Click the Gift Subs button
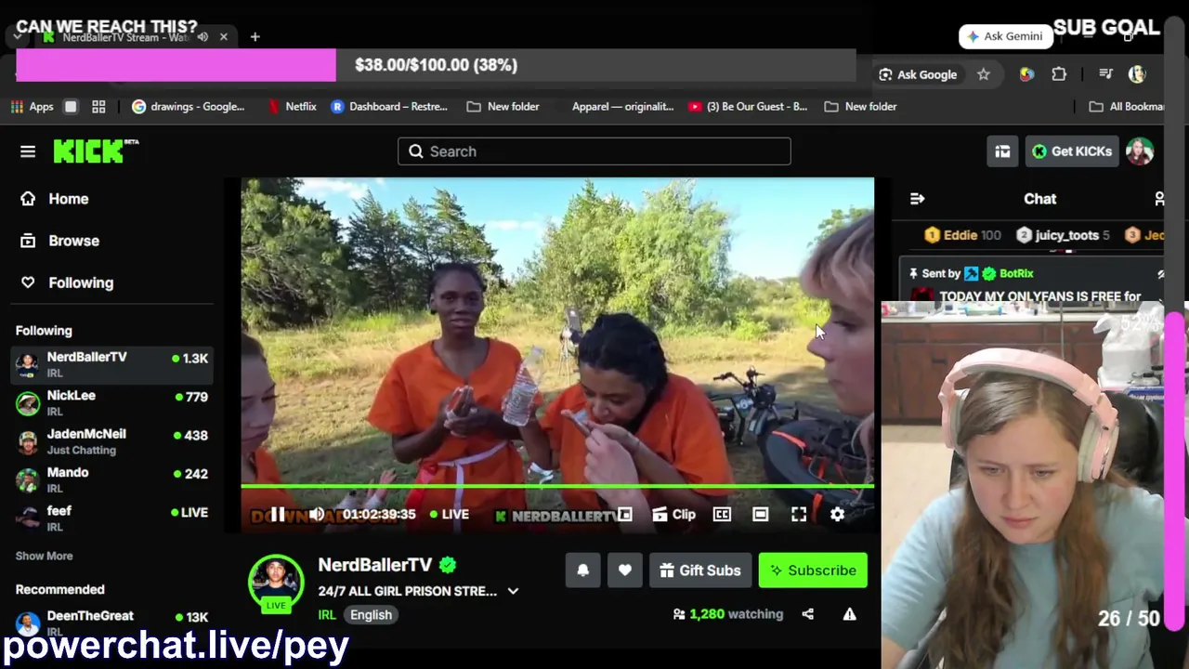Viewport: 1189px width, 669px height. point(700,571)
